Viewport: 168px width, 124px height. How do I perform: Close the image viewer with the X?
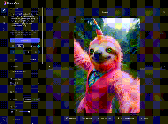coord(164,12)
